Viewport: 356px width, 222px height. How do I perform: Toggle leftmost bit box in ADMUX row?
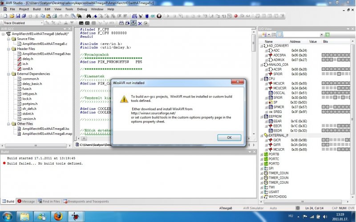324,60
